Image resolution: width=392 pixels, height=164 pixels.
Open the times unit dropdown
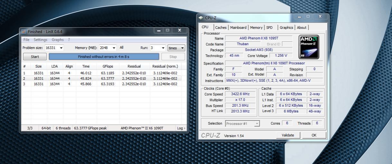point(176,48)
